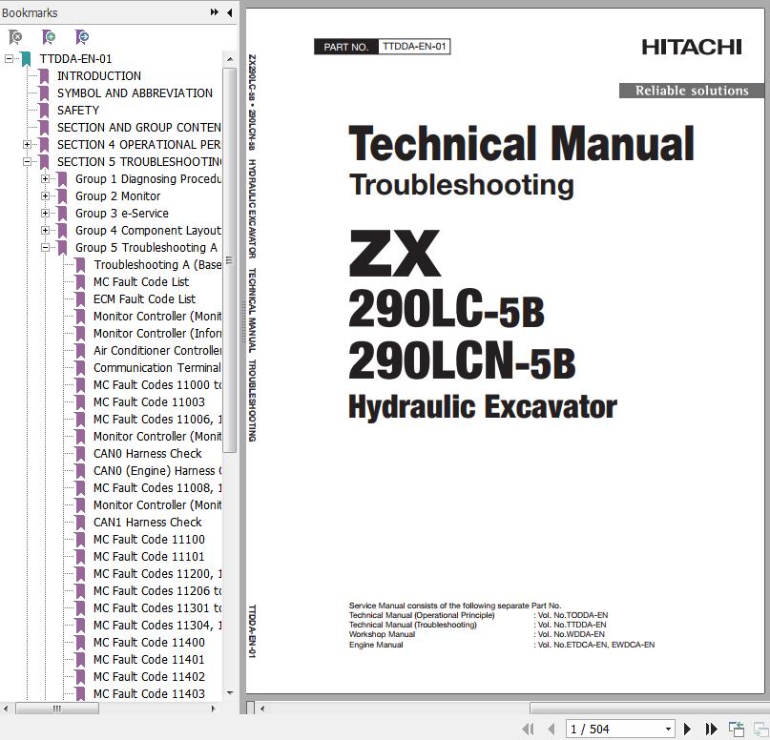Open Communication Terminal bookmark
This screenshot has width=770, height=740.
coord(157,368)
